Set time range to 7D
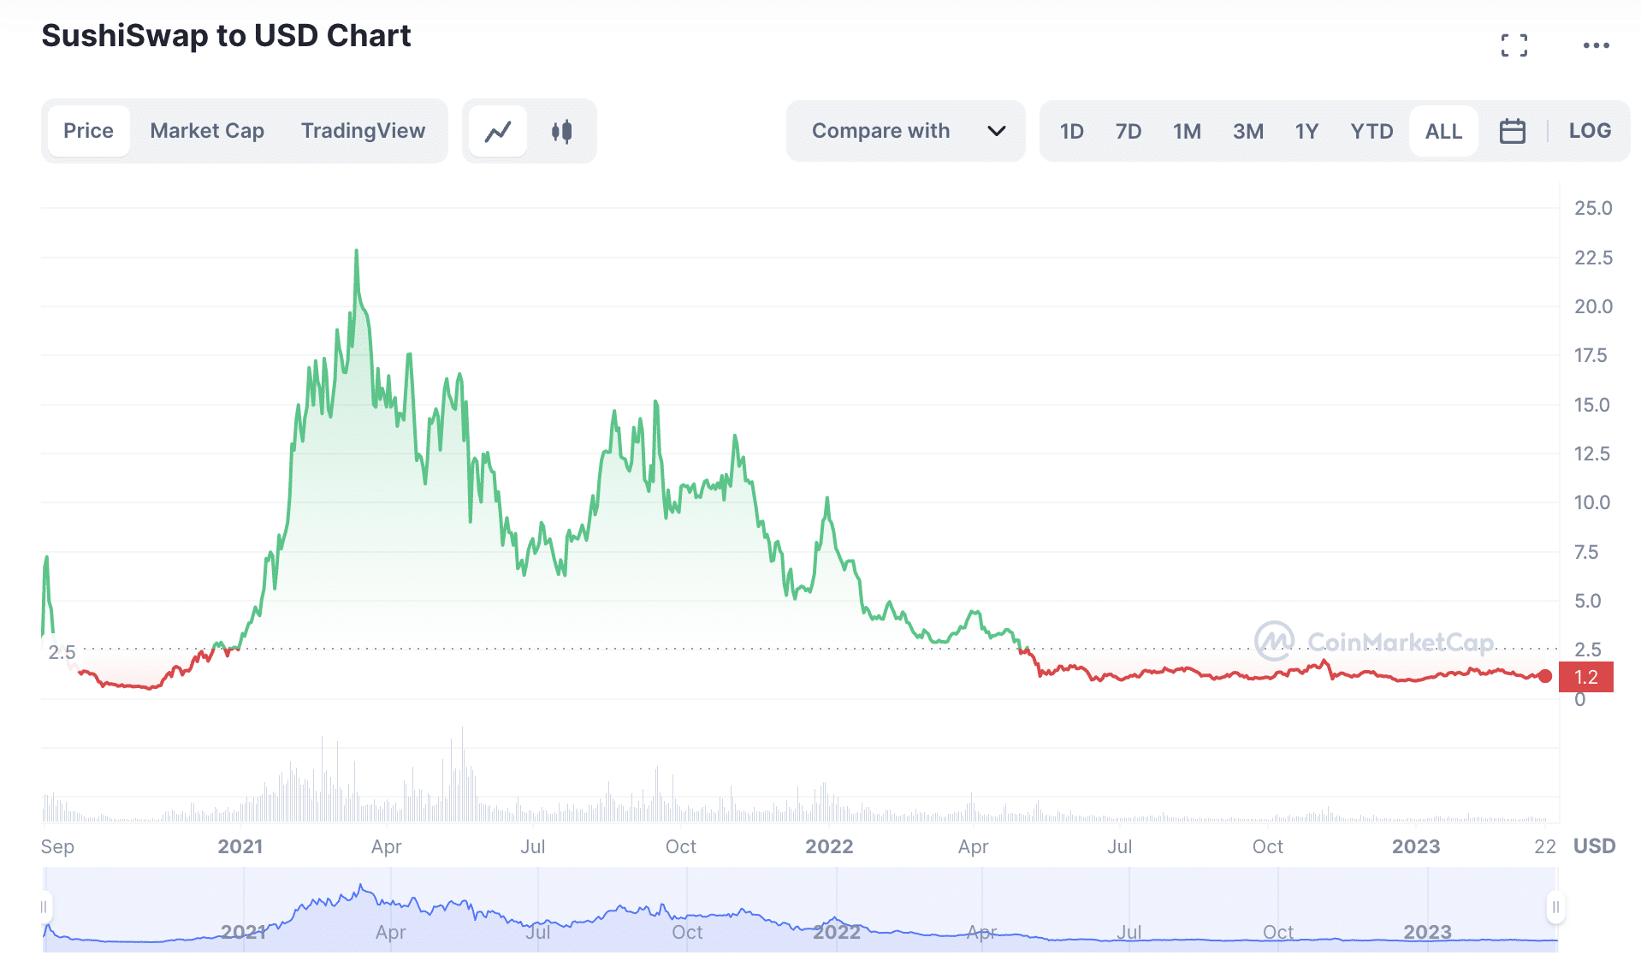1641x967 pixels. pos(1128,131)
